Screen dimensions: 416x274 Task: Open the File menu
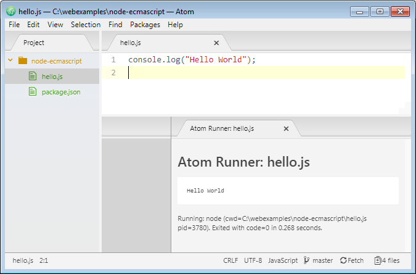14,25
